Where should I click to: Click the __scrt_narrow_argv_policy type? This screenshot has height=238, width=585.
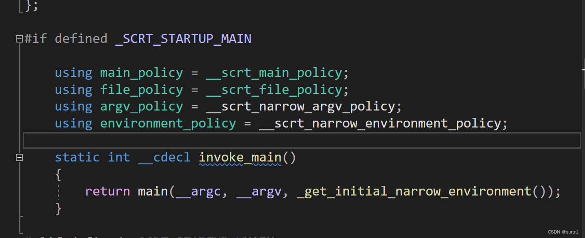(300, 106)
